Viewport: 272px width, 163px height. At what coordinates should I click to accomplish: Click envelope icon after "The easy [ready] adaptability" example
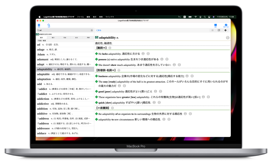(x=119, y=86)
